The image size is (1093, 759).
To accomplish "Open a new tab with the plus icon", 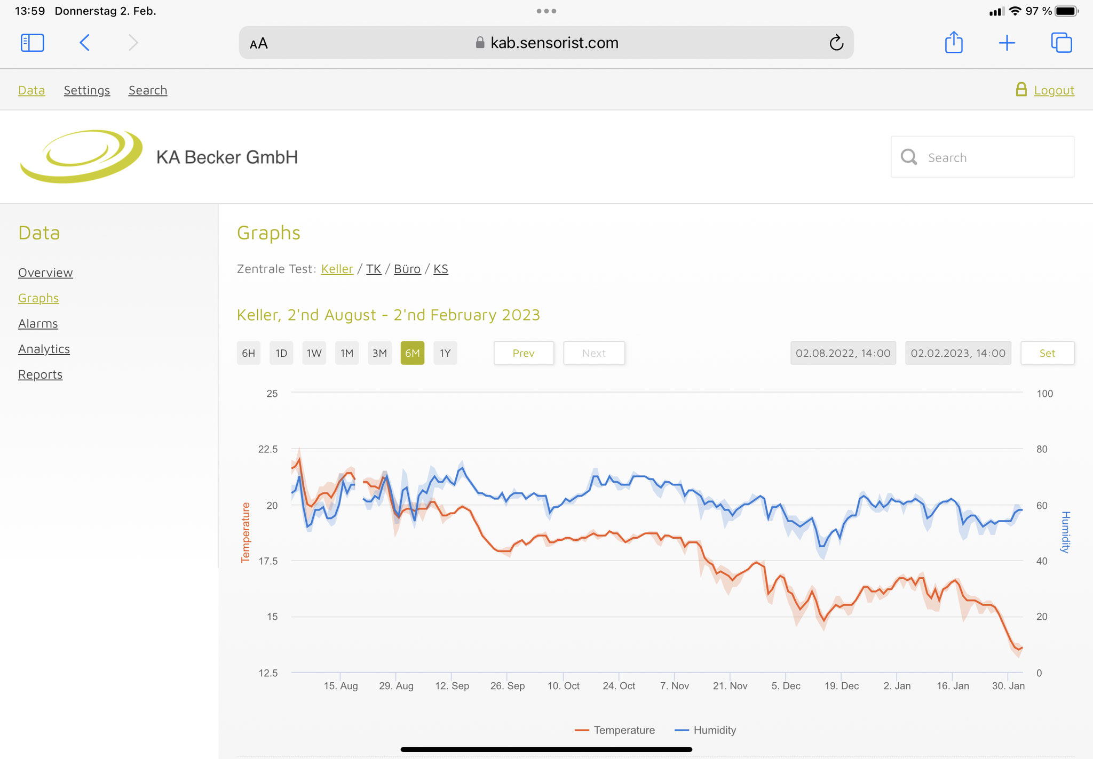I will point(1007,43).
